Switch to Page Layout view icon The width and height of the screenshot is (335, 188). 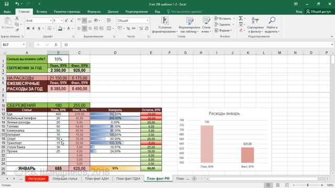(x=278, y=185)
